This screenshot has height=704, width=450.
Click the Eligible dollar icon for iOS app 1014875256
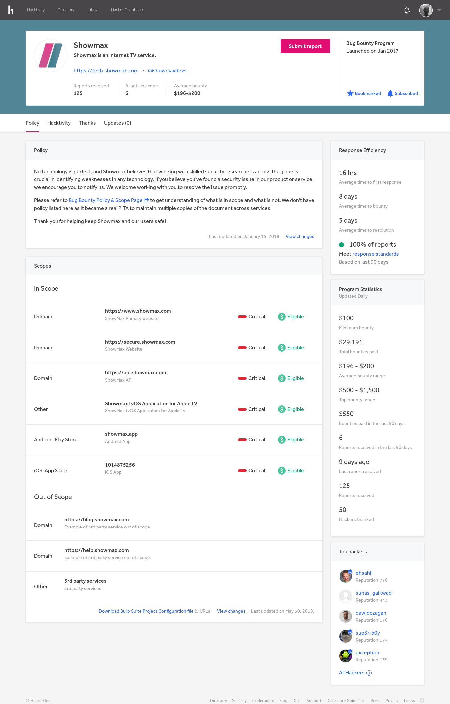[282, 471]
